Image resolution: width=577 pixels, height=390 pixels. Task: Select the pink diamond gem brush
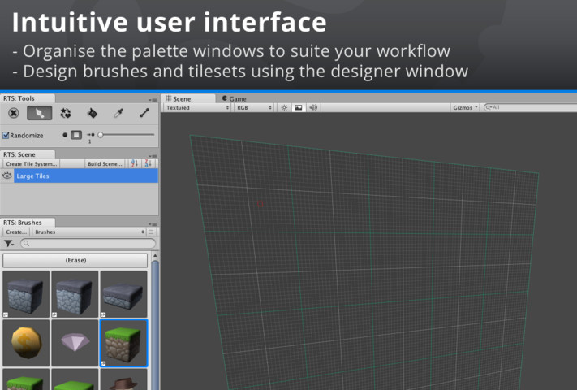pos(75,343)
